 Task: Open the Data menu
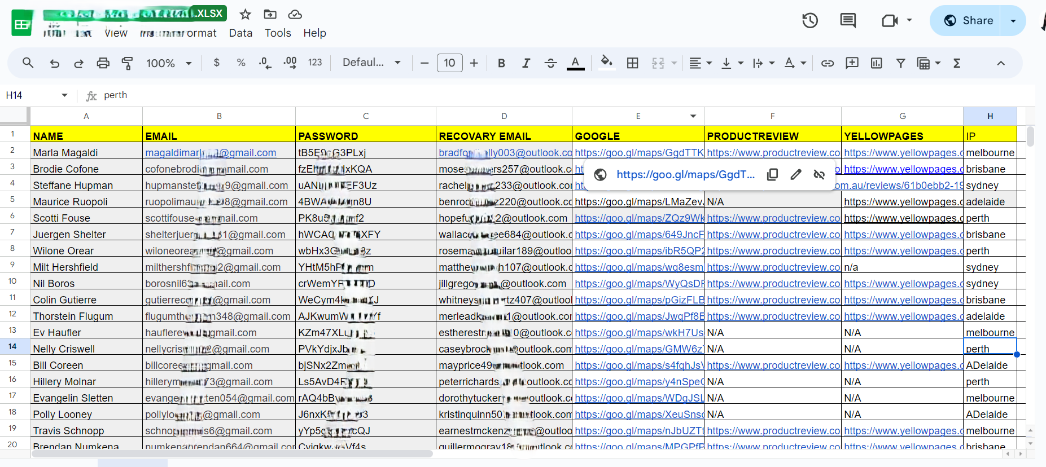pyautogui.click(x=240, y=33)
